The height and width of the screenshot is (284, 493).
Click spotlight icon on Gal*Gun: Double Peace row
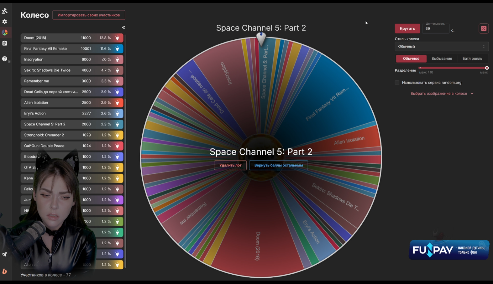coord(117,146)
